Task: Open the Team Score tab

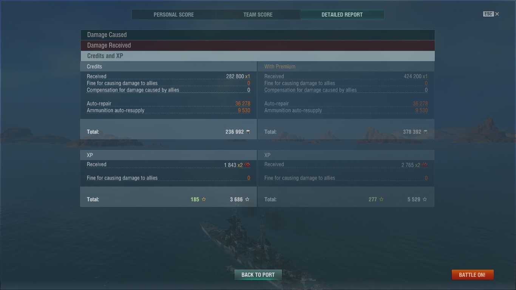Action: pyautogui.click(x=258, y=15)
